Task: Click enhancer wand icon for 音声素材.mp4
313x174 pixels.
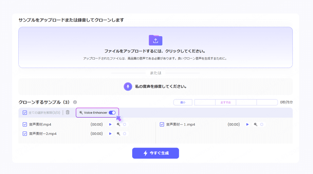Action: pos(119,124)
